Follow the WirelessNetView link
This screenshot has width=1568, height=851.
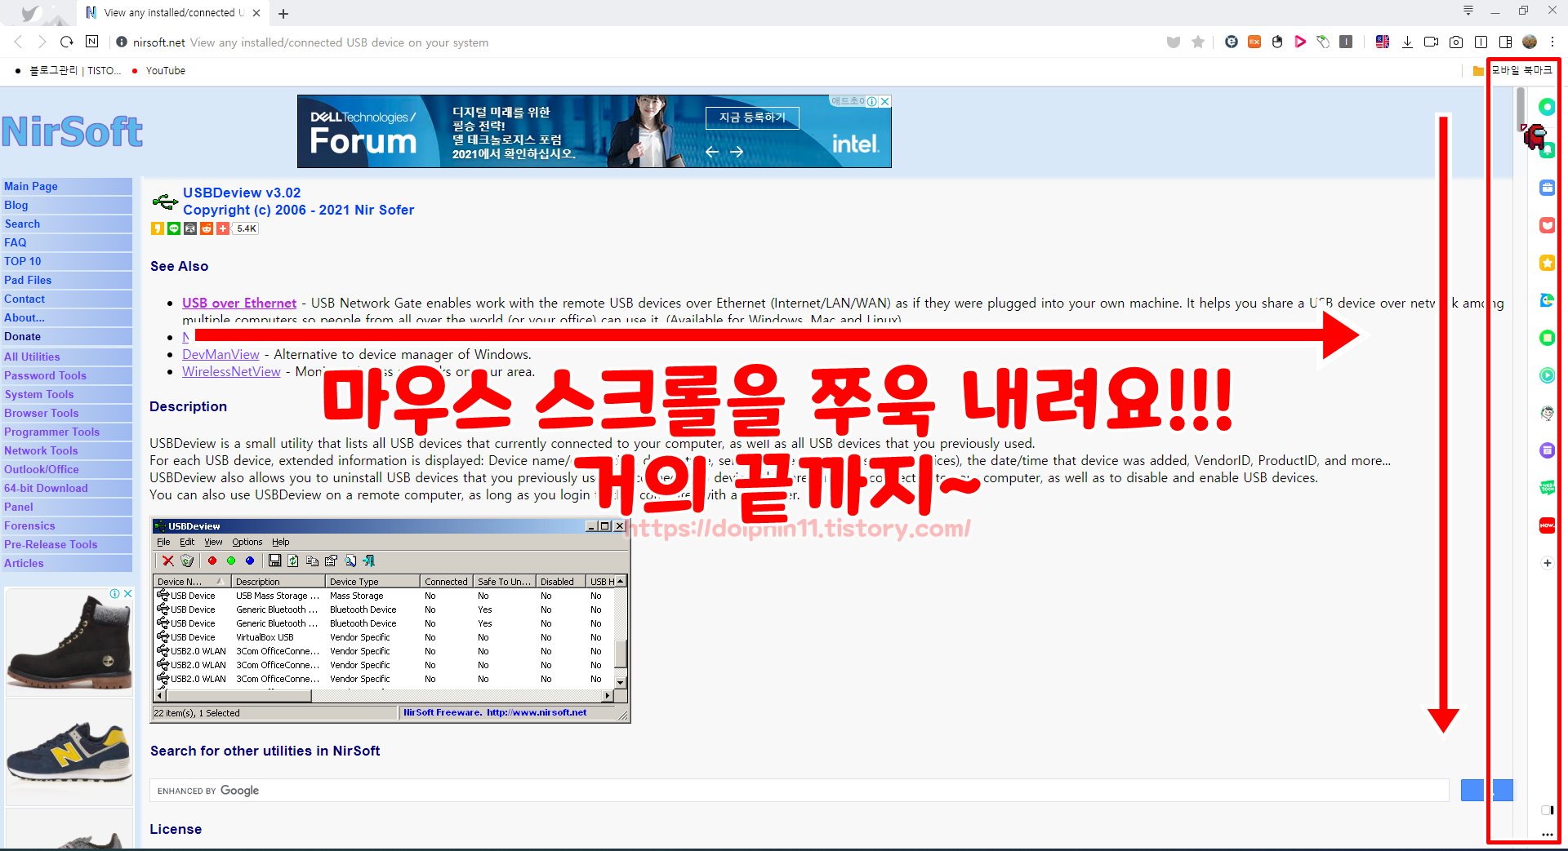coord(231,371)
